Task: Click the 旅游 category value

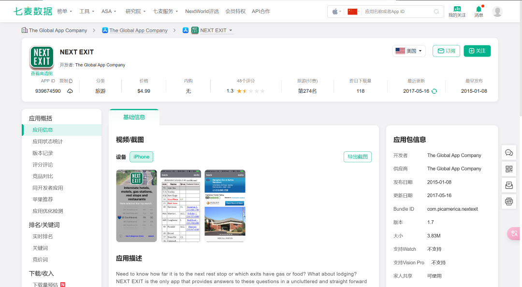Action: pos(101,91)
